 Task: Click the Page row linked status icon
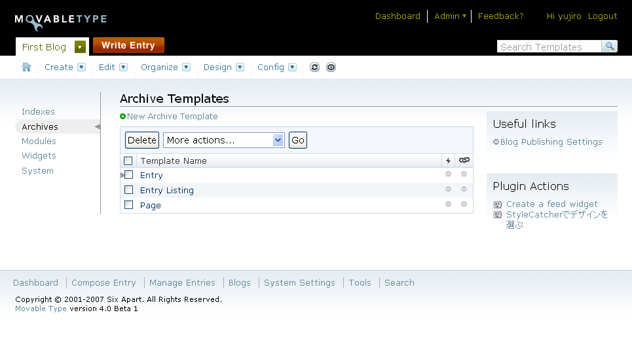point(464,204)
